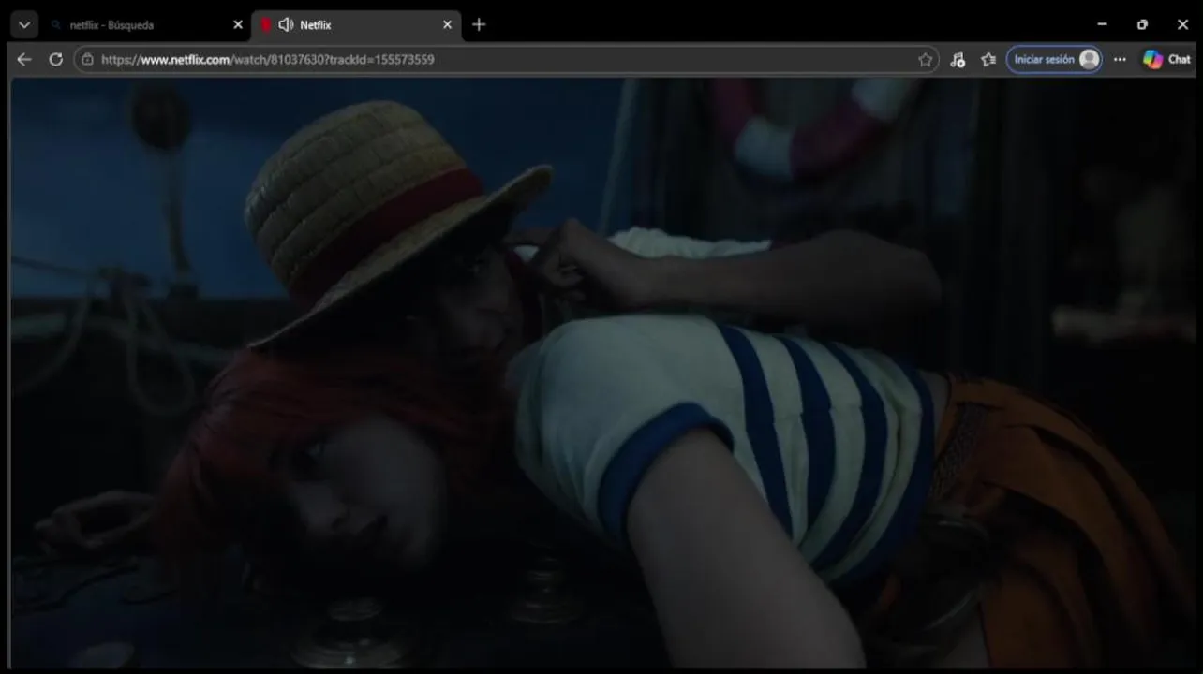Select the active Netflix tab
Image resolution: width=1203 pixels, height=674 pixels.
tap(355, 25)
